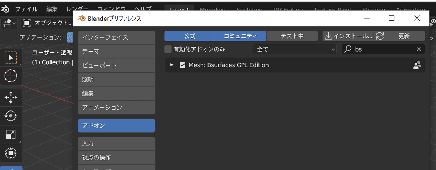Open the 照明 preferences section
The width and height of the screenshot is (436, 170).
[117, 79]
